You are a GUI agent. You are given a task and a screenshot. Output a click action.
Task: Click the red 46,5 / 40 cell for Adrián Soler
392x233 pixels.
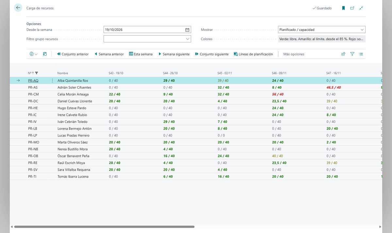[x=334, y=87]
